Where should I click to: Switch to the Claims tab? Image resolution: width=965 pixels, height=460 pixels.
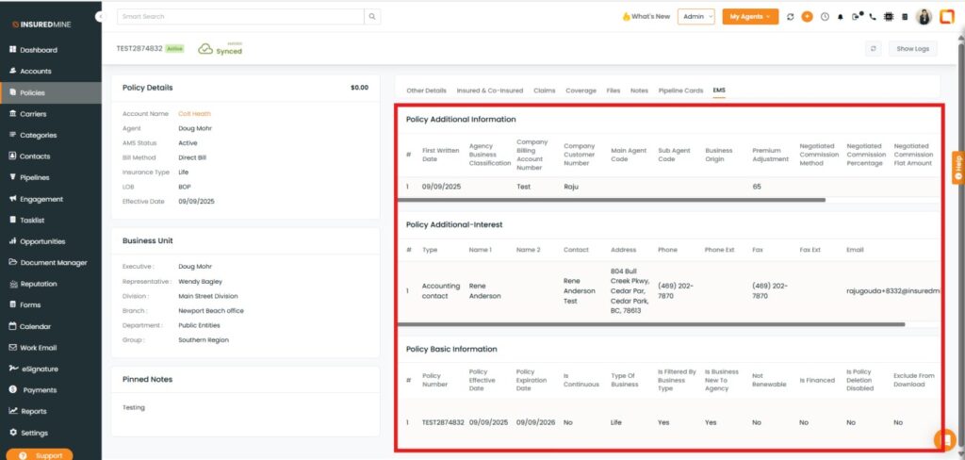coord(544,90)
